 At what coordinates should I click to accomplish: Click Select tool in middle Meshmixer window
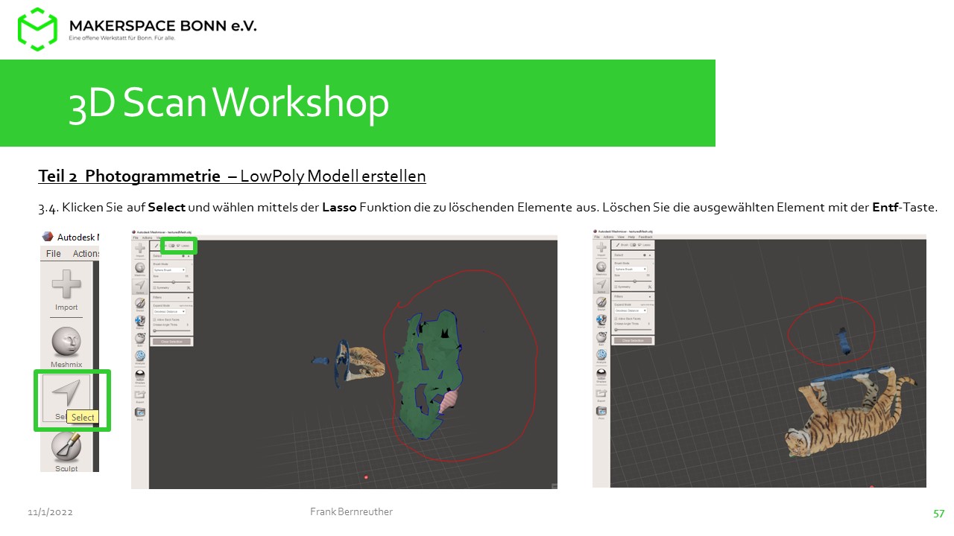point(140,285)
